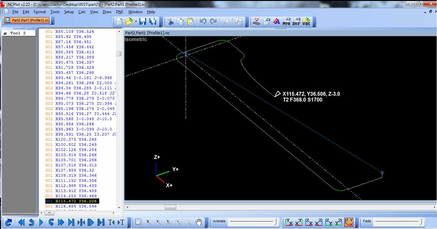Open the Edit menu
The height and width of the screenshot is (229, 437).
(26, 12)
